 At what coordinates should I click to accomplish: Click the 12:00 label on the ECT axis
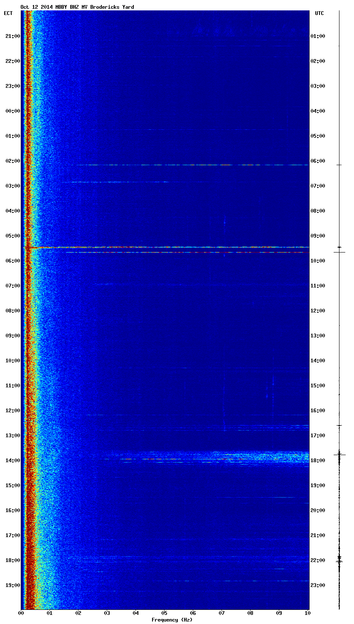point(12,411)
